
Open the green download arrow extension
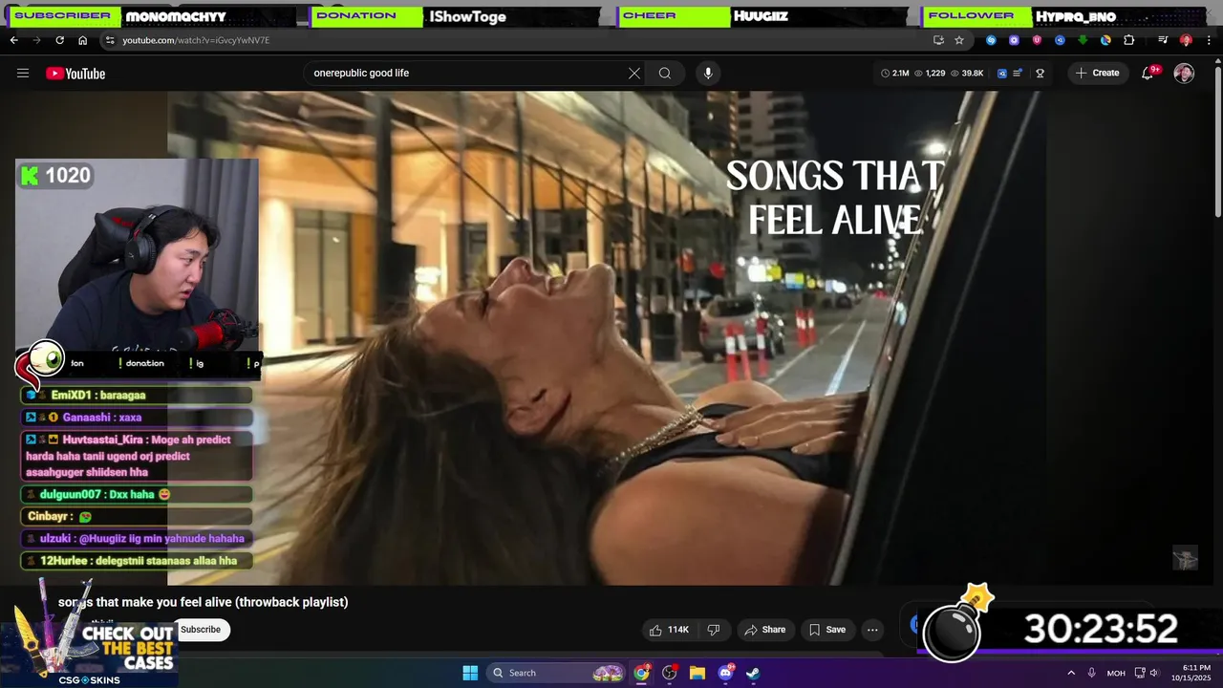tap(1083, 40)
